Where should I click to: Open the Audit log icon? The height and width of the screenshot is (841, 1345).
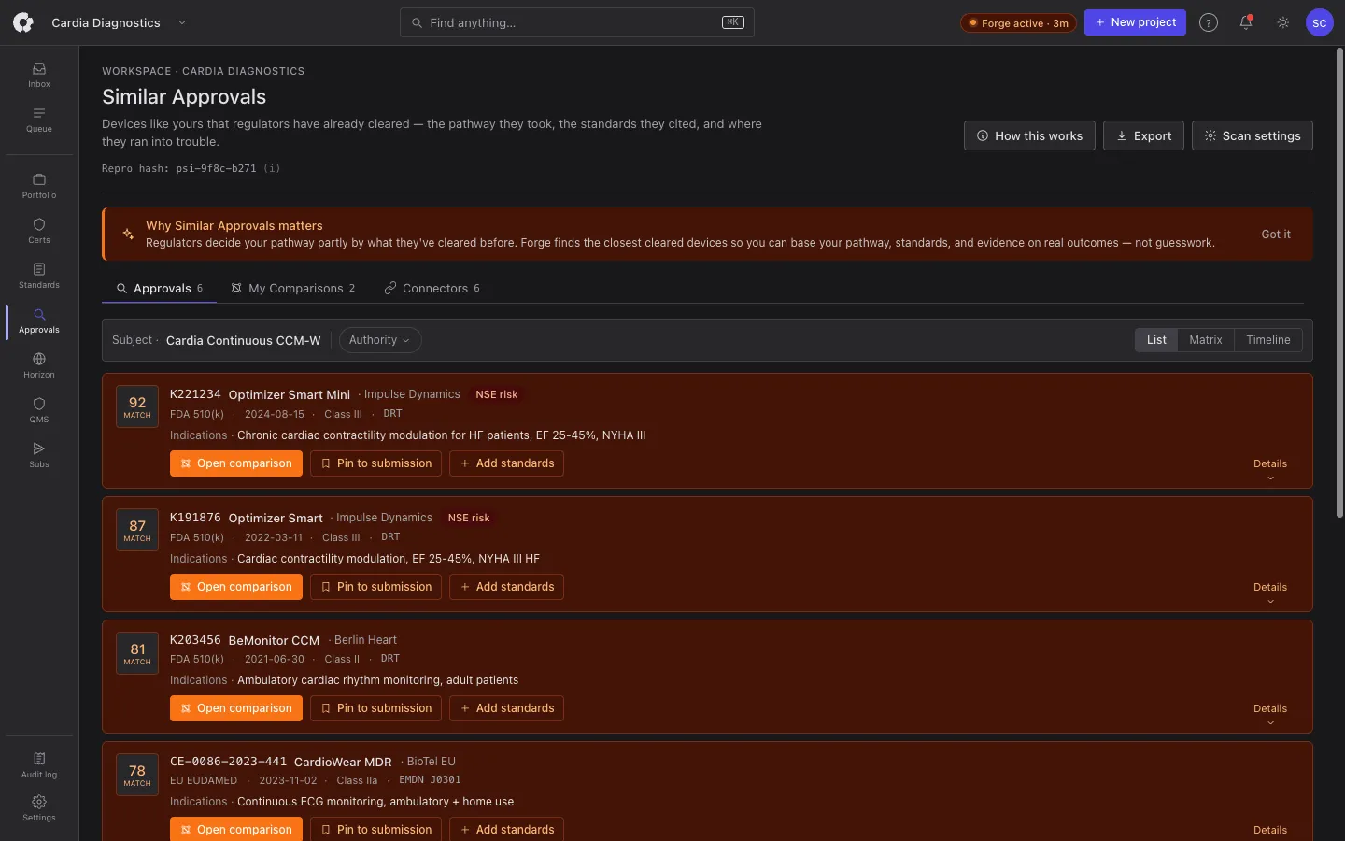39,765
